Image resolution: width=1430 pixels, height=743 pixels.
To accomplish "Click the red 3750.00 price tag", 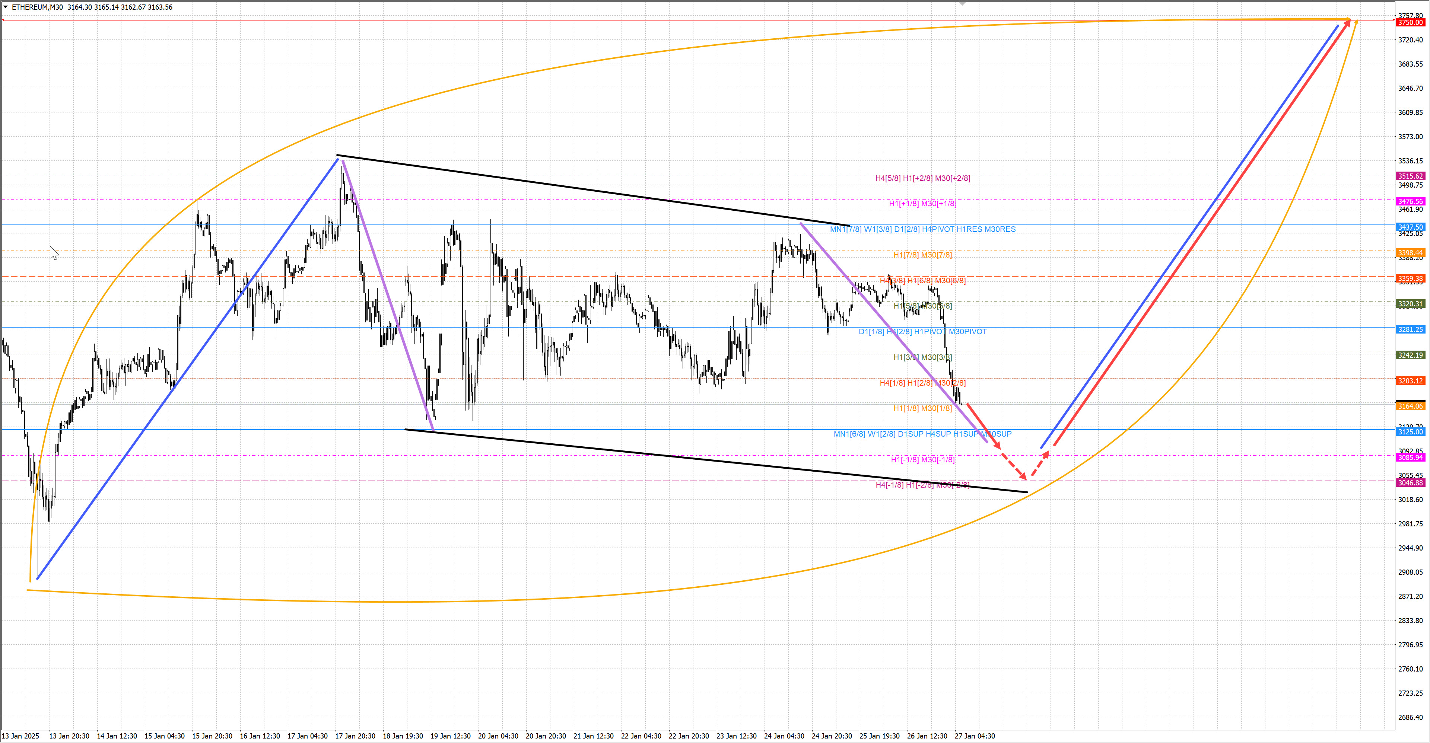I will pyautogui.click(x=1410, y=22).
